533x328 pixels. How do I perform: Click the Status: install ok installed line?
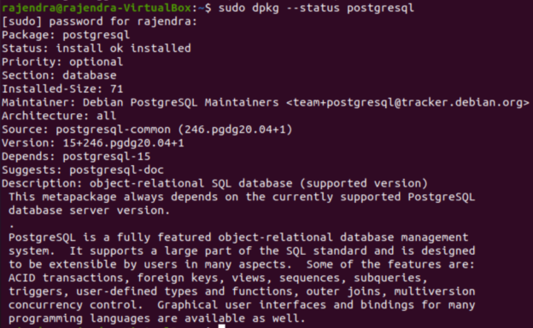[x=97, y=49]
